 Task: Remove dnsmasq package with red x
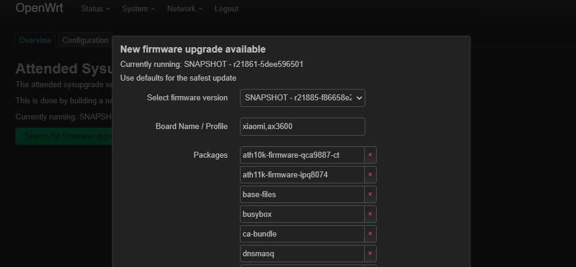click(370, 253)
